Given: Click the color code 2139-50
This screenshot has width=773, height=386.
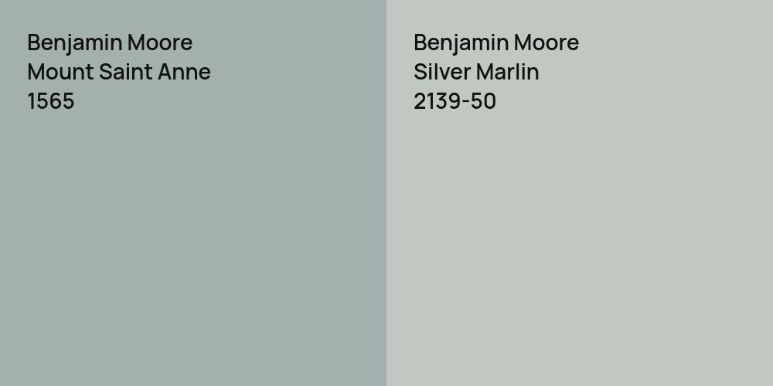Looking at the screenshot, I should coord(455,101).
